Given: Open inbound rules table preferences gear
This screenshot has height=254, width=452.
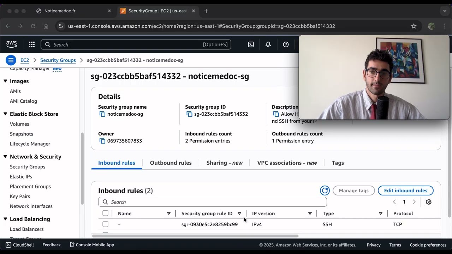Looking at the screenshot, I should pos(428,202).
